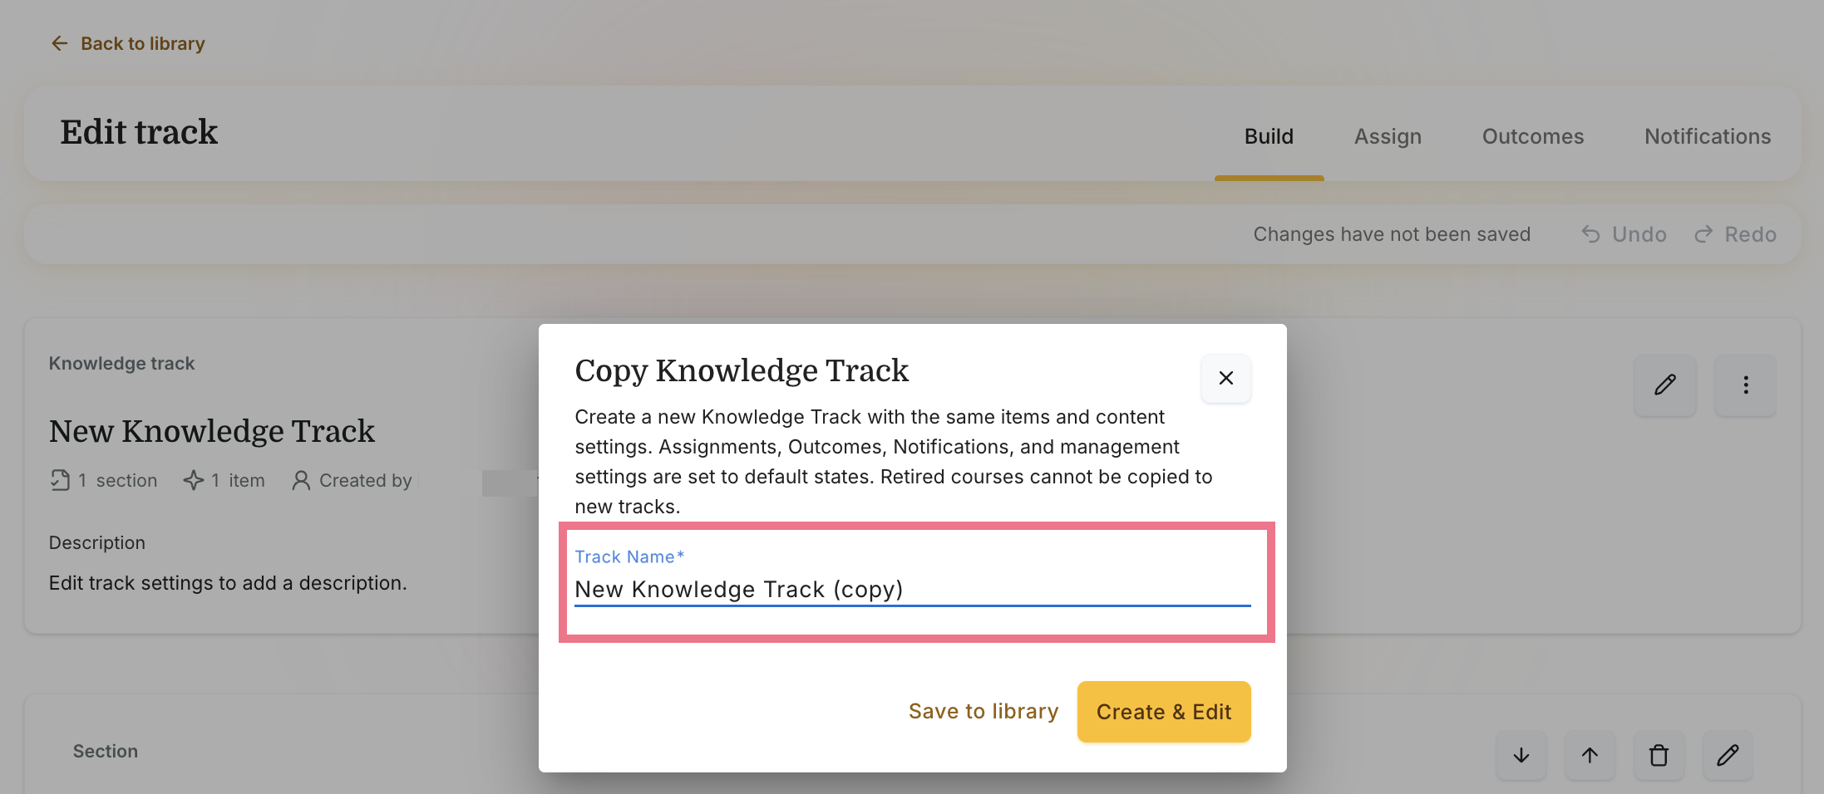Image resolution: width=1824 pixels, height=794 pixels.
Task: Open the Notifications tab
Action: tap(1708, 136)
